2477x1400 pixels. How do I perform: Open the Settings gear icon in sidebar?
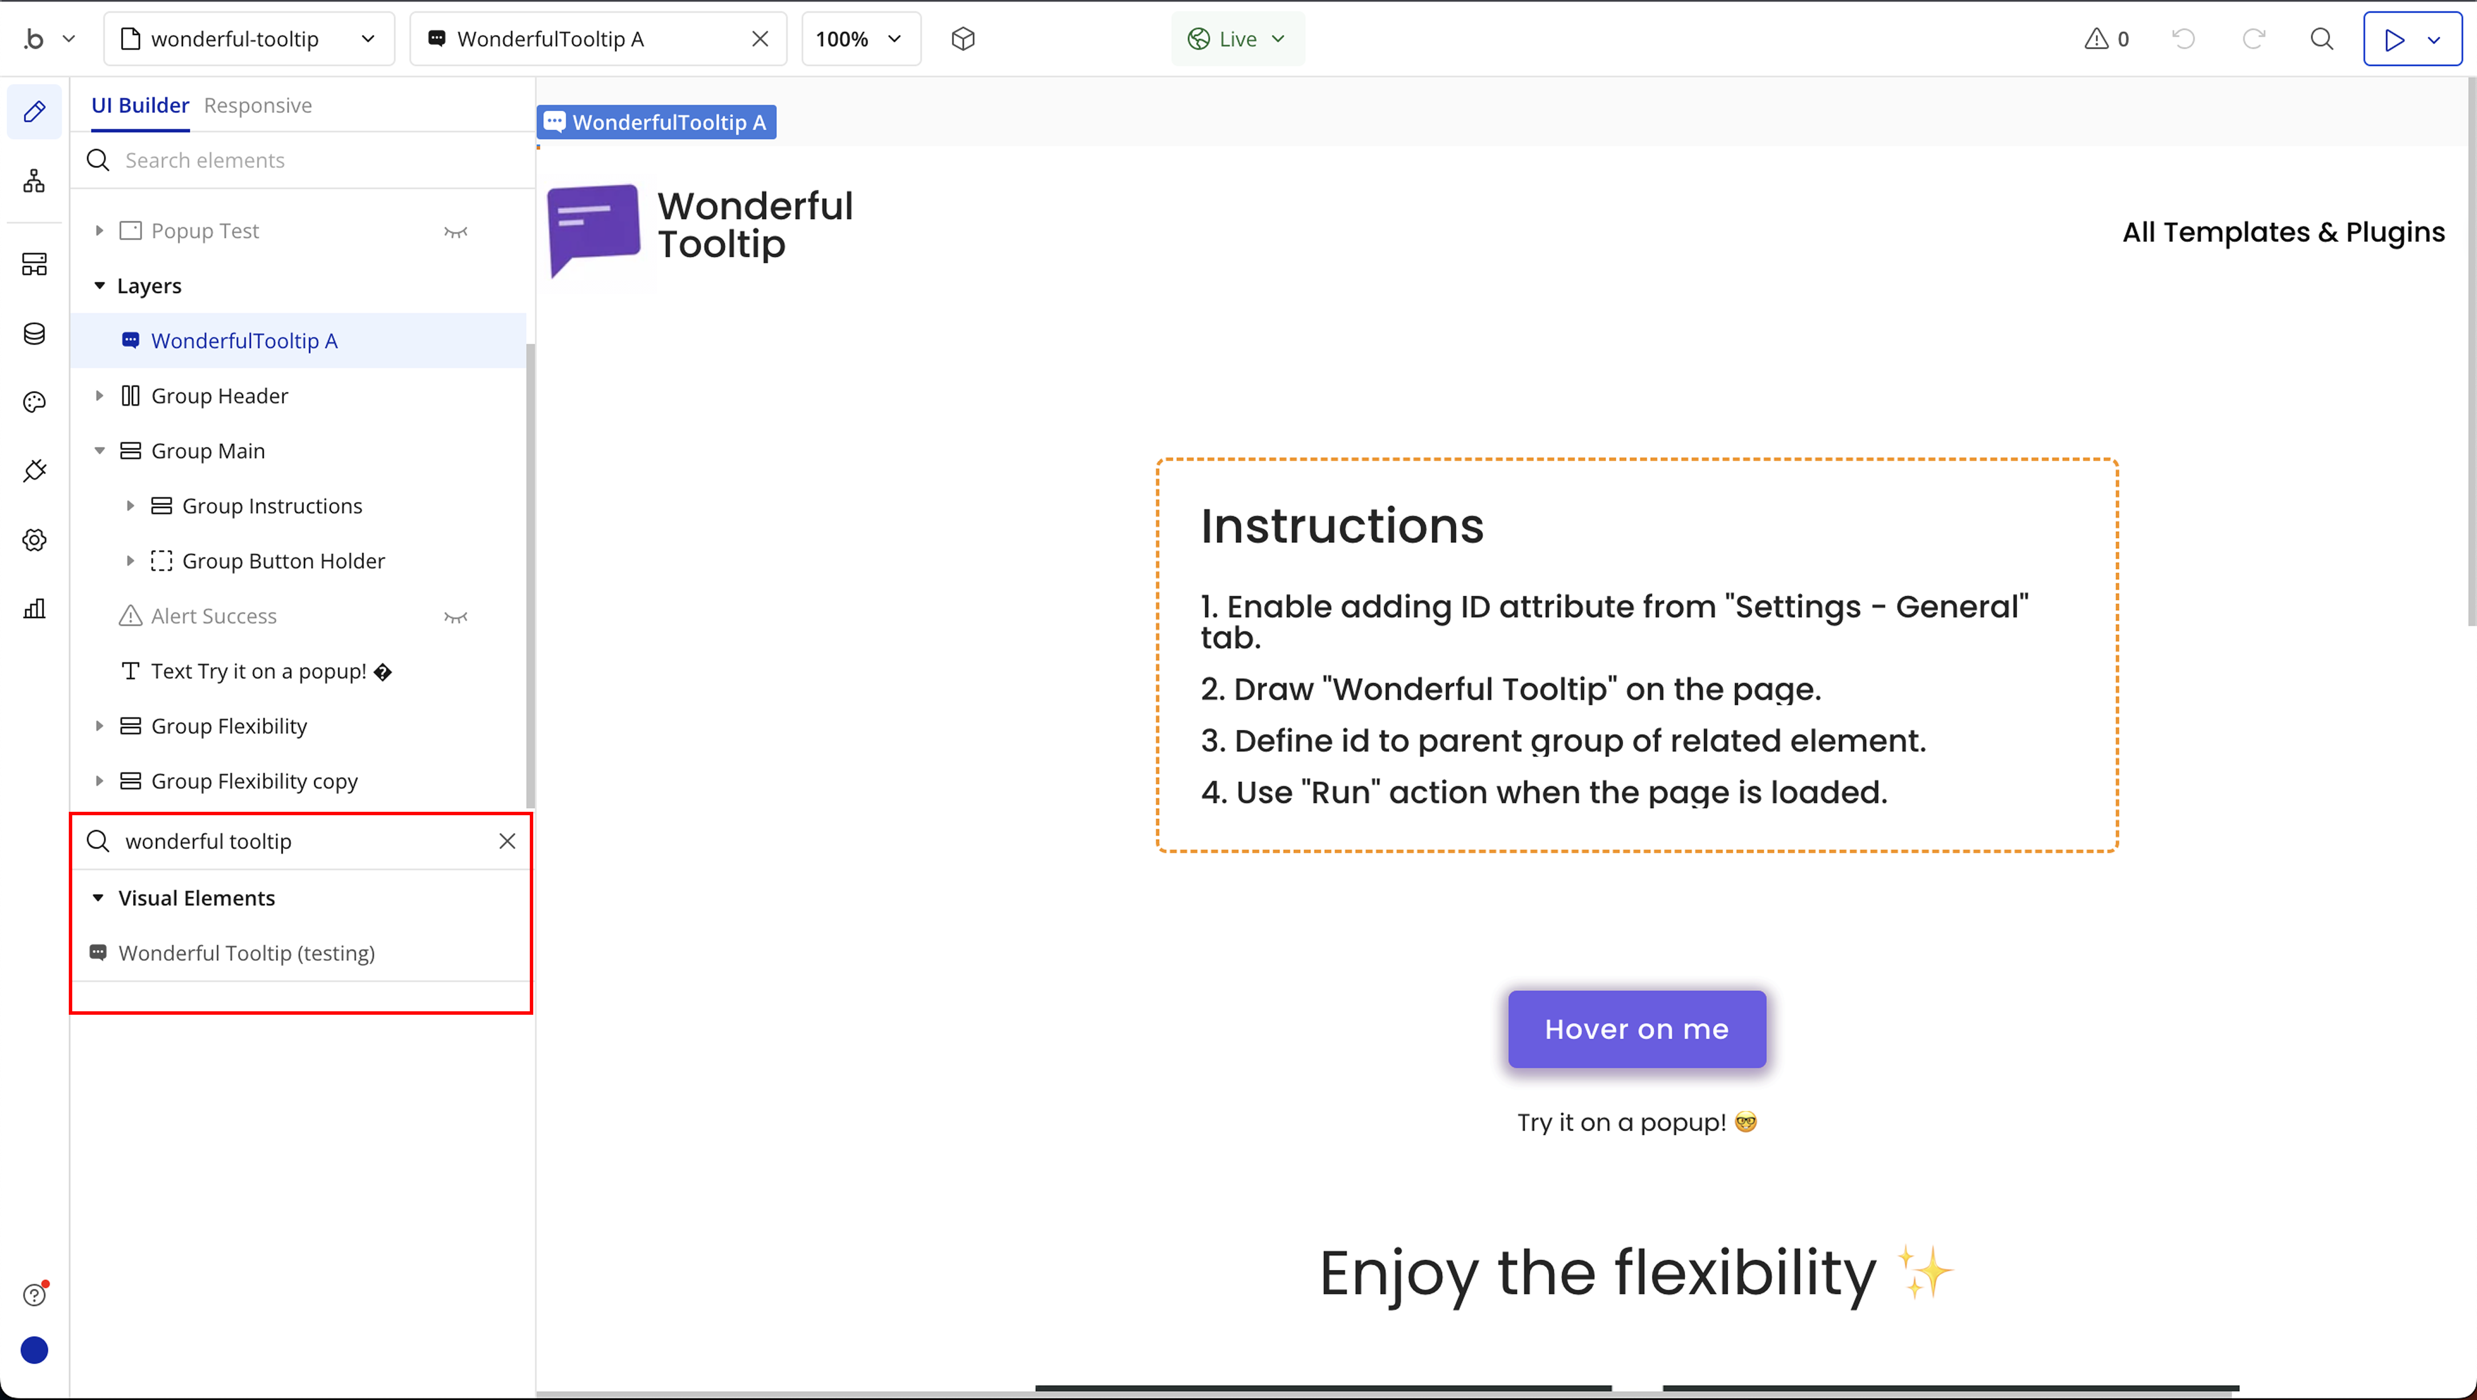coord(34,539)
